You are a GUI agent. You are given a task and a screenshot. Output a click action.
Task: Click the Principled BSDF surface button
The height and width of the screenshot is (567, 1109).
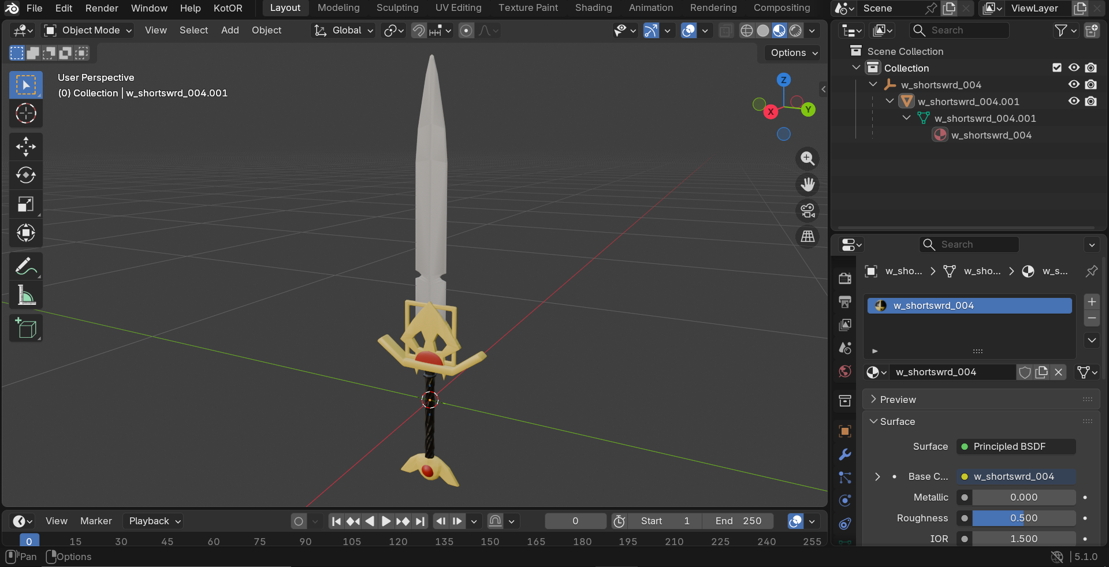tap(1015, 446)
